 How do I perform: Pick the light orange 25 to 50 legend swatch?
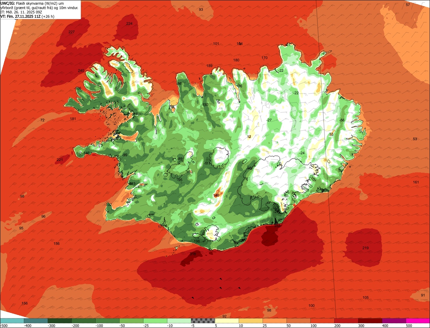click(x=274, y=321)
